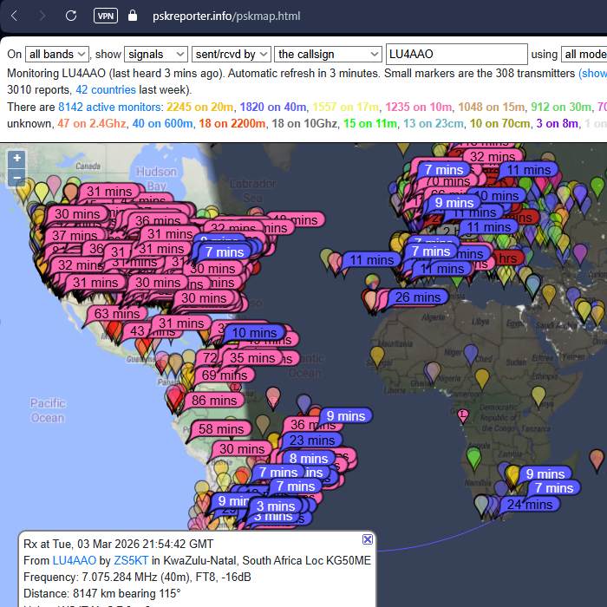Click the address bar padlock icon
Viewport: 607px width, 607px height.
coord(132,16)
